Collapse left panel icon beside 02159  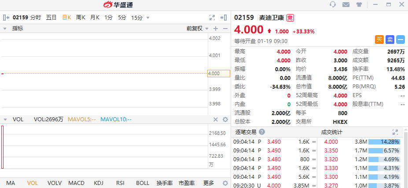6,18
